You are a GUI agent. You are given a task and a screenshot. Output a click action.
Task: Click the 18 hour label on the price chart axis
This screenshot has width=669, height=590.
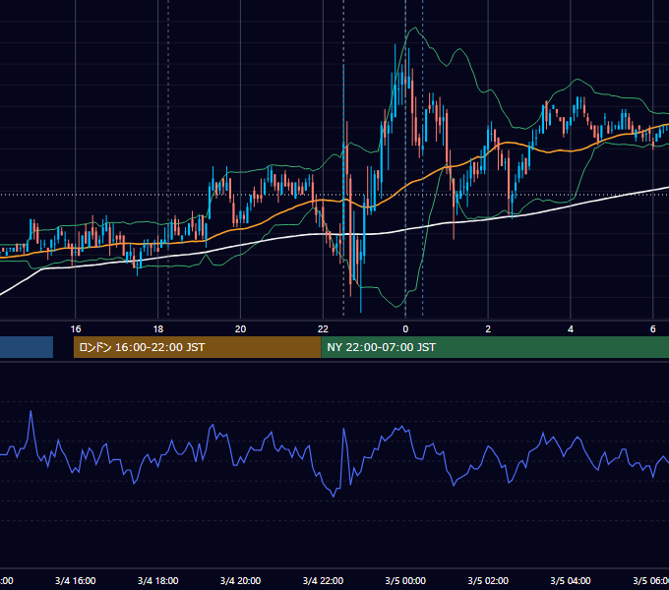pos(158,329)
